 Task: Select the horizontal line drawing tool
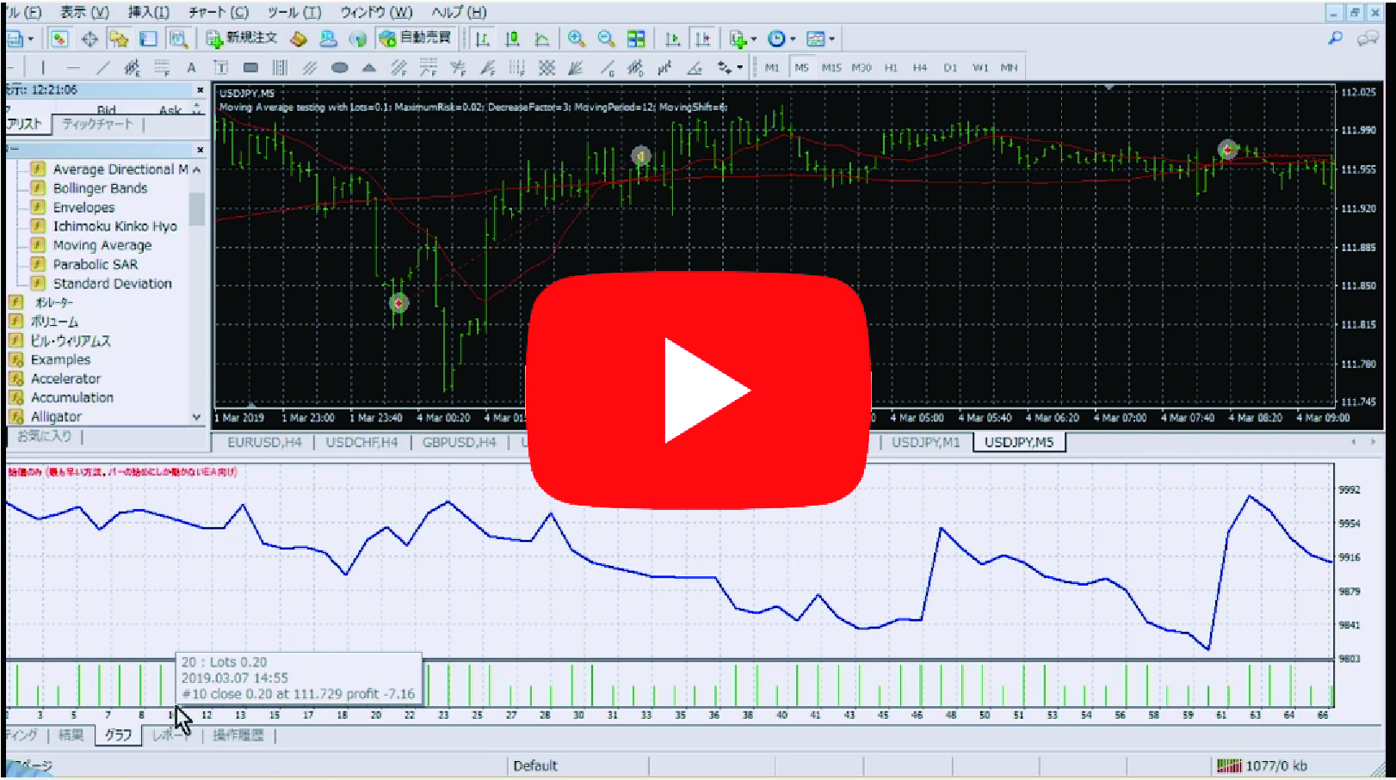(x=73, y=68)
